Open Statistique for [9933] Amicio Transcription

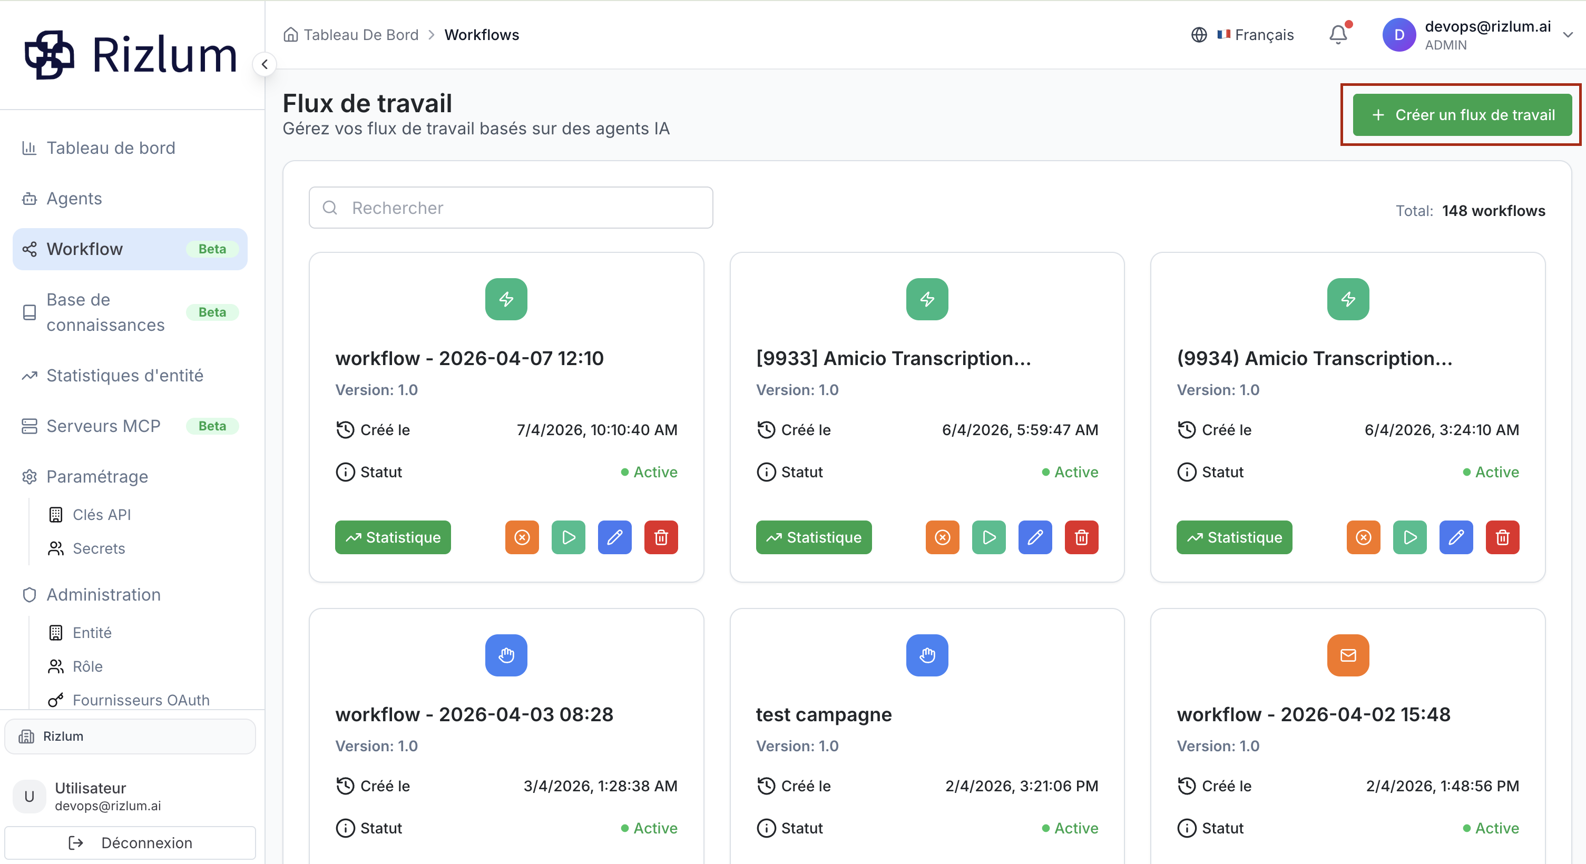(x=814, y=537)
